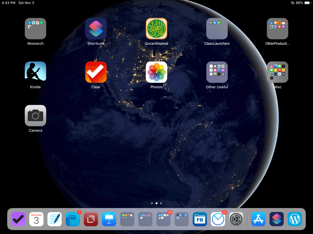
Task: Open the Airmail app with 20 badge
Action: 218,219
